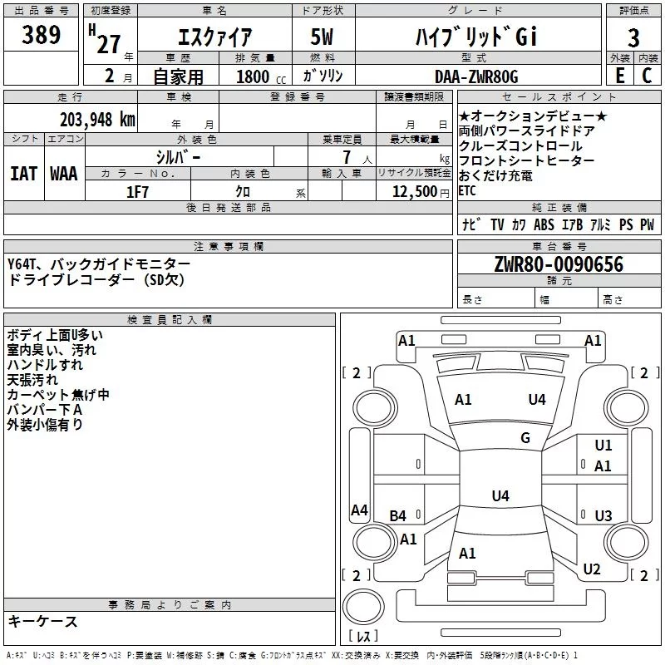Select model code DAA-ZWR80G
Screen dimensions: 665x665
[476, 76]
